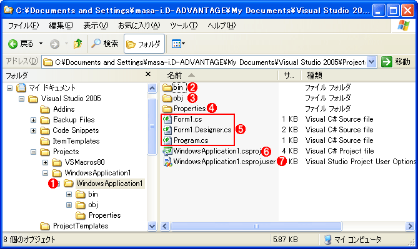
Task: Expand the Code Snippets tree node
Action: (x=33, y=131)
